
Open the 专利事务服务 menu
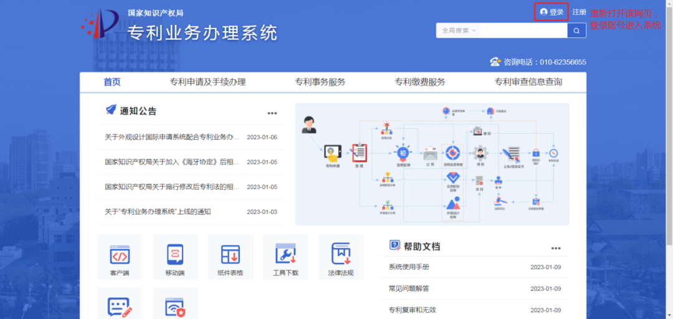320,82
